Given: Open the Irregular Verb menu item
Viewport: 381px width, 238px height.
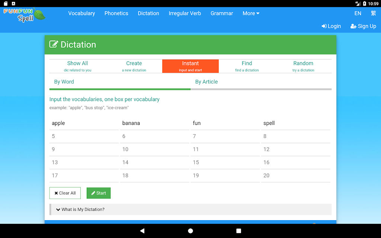Looking at the screenshot, I should (x=185, y=13).
